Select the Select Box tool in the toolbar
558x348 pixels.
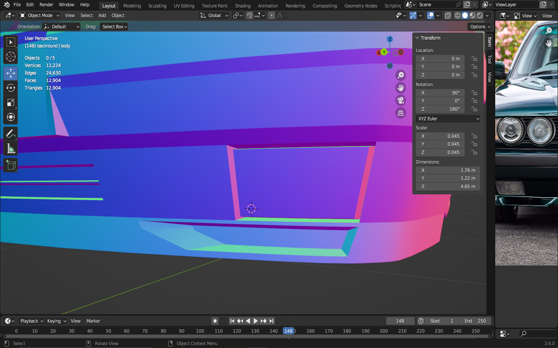(x=10, y=42)
